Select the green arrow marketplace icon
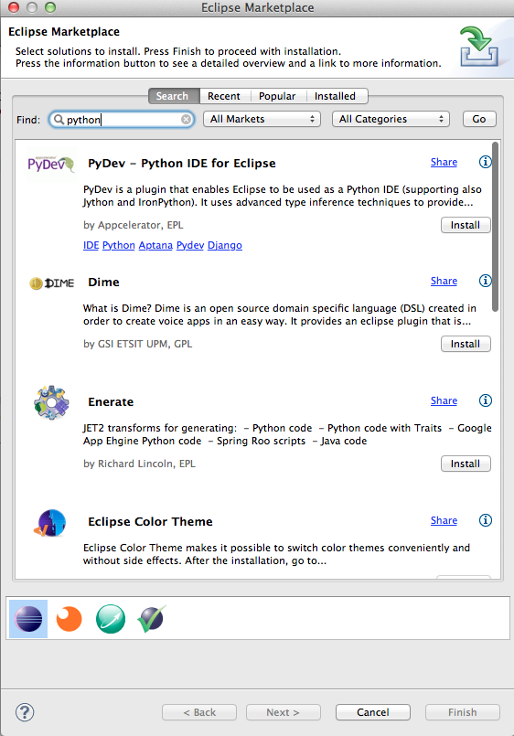The height and width of the screenshot is (736, 514). (x=111, y=619)
